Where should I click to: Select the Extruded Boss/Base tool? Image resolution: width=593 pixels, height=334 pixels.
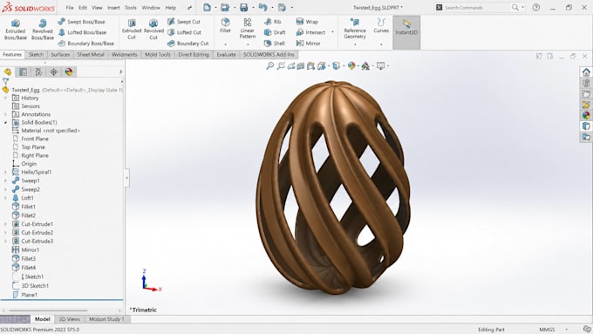[x=16, y=30]
